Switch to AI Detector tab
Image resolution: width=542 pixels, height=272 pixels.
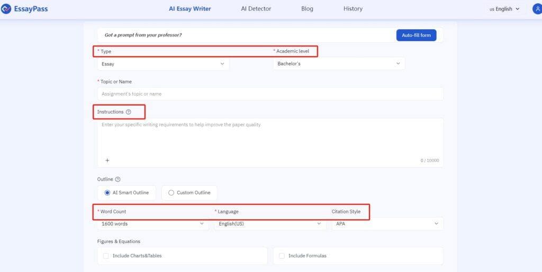256,9
